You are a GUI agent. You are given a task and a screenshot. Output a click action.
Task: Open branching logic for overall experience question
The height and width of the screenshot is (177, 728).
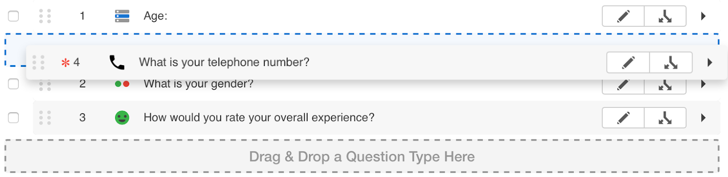click(665, 118)
